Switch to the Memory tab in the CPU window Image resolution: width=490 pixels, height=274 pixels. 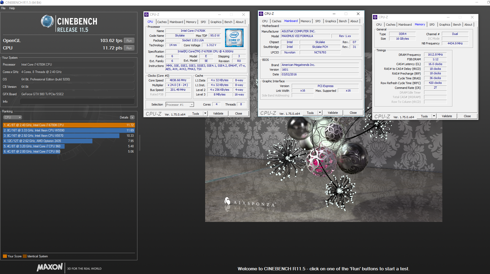(191, 22)
